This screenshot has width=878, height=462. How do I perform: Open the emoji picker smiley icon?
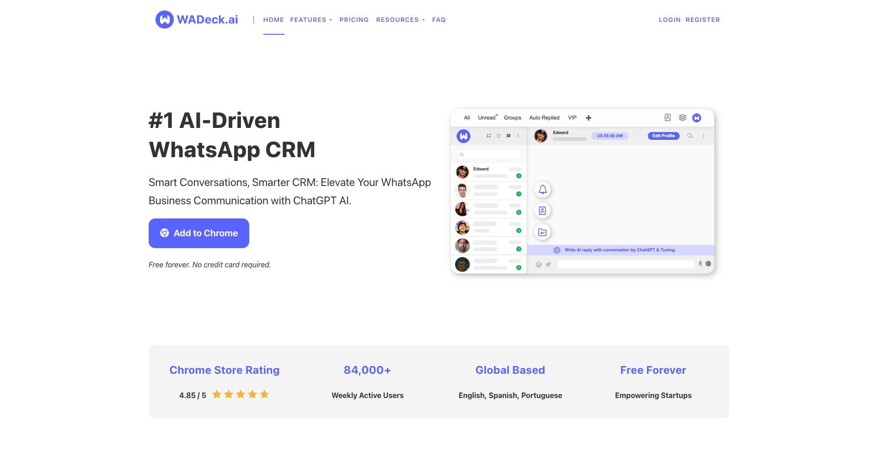click(x=539, y=265)
